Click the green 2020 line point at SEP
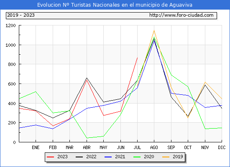The image size is (230, 167). [x=171, y=75]
